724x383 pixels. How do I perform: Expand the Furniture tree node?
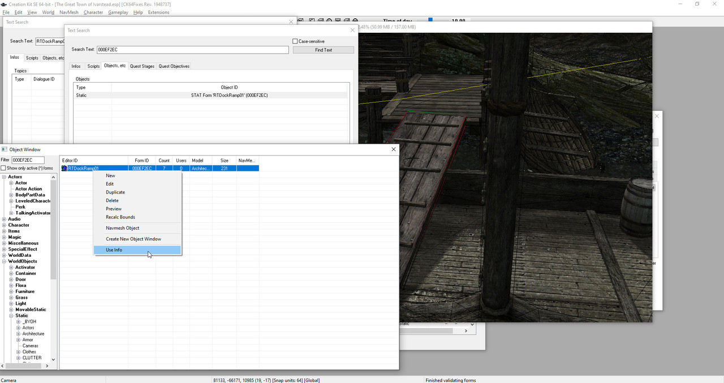[x=11, y=292]
